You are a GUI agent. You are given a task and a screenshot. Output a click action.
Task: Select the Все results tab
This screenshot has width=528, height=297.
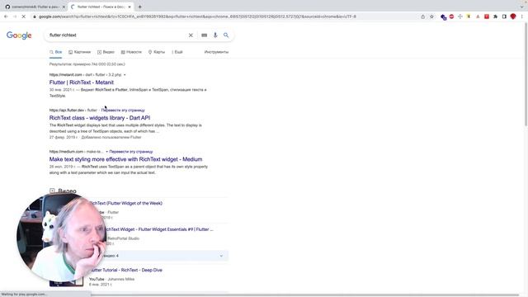[55, 52]
